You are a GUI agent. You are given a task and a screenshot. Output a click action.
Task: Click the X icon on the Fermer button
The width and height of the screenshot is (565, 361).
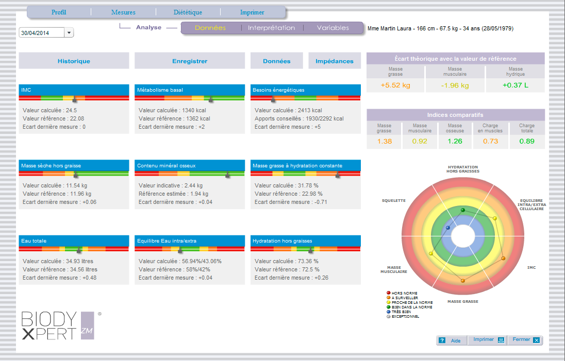[536, 340]
